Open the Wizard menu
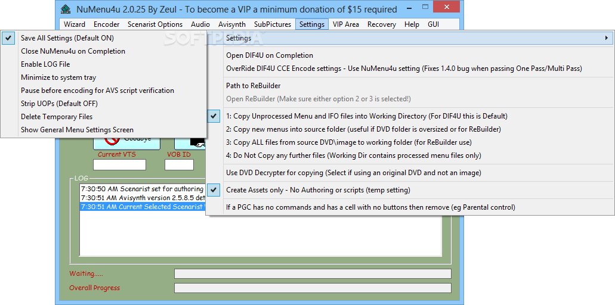615x305 pixels. pos(74,24)
